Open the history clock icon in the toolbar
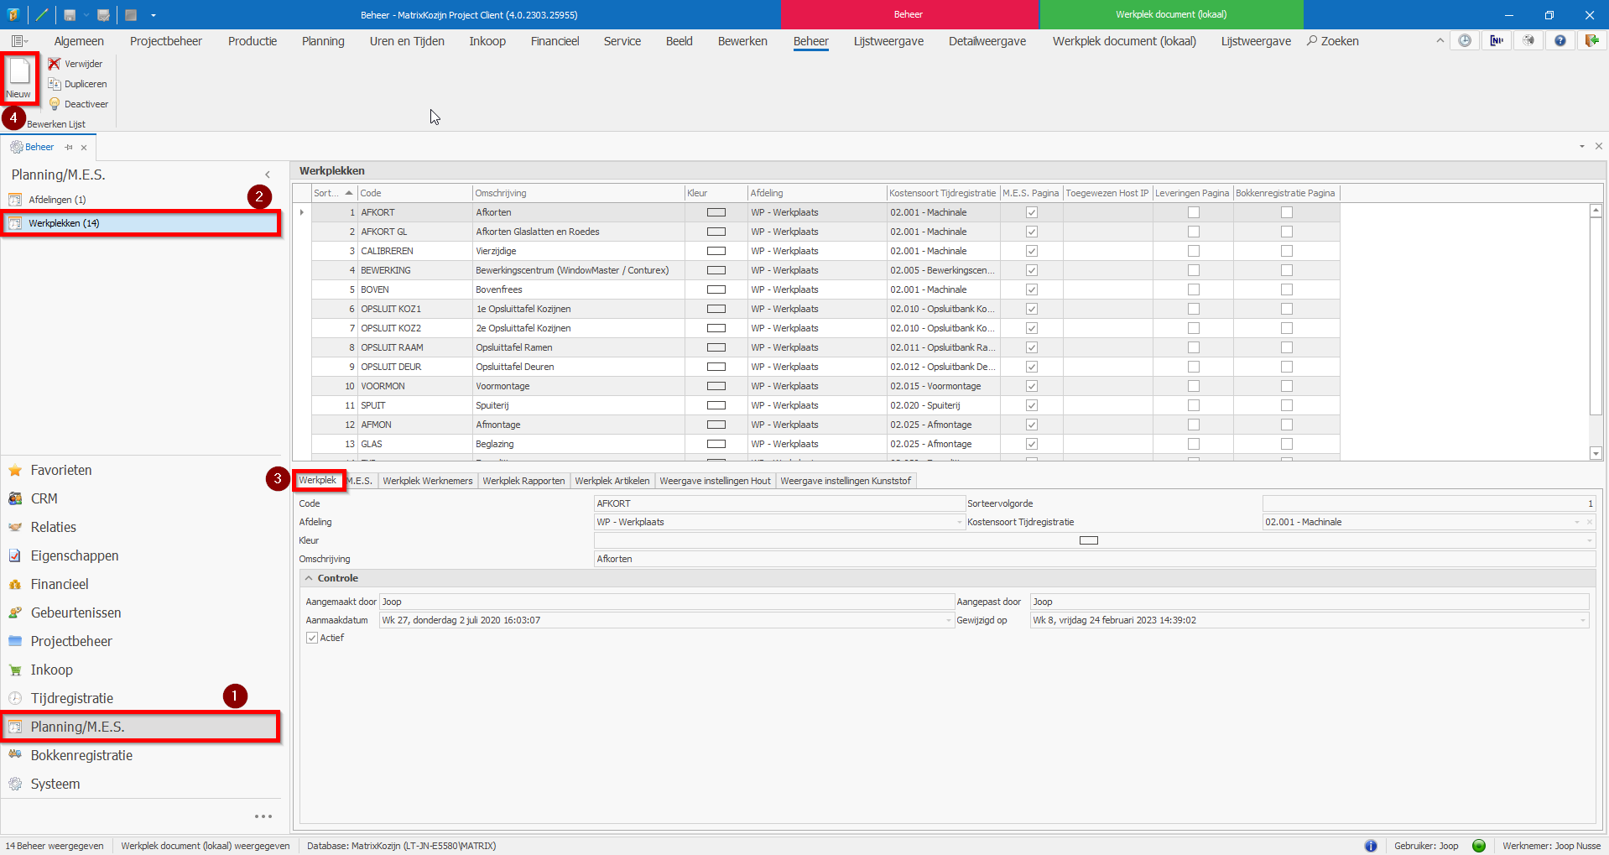The height and width of the screenshot is (855, 1609). (x=1465, y=40)
